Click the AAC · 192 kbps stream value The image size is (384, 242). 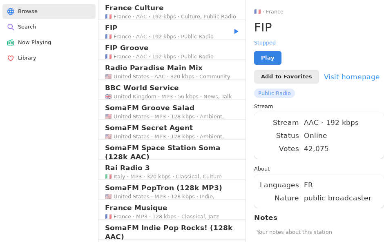331,122
